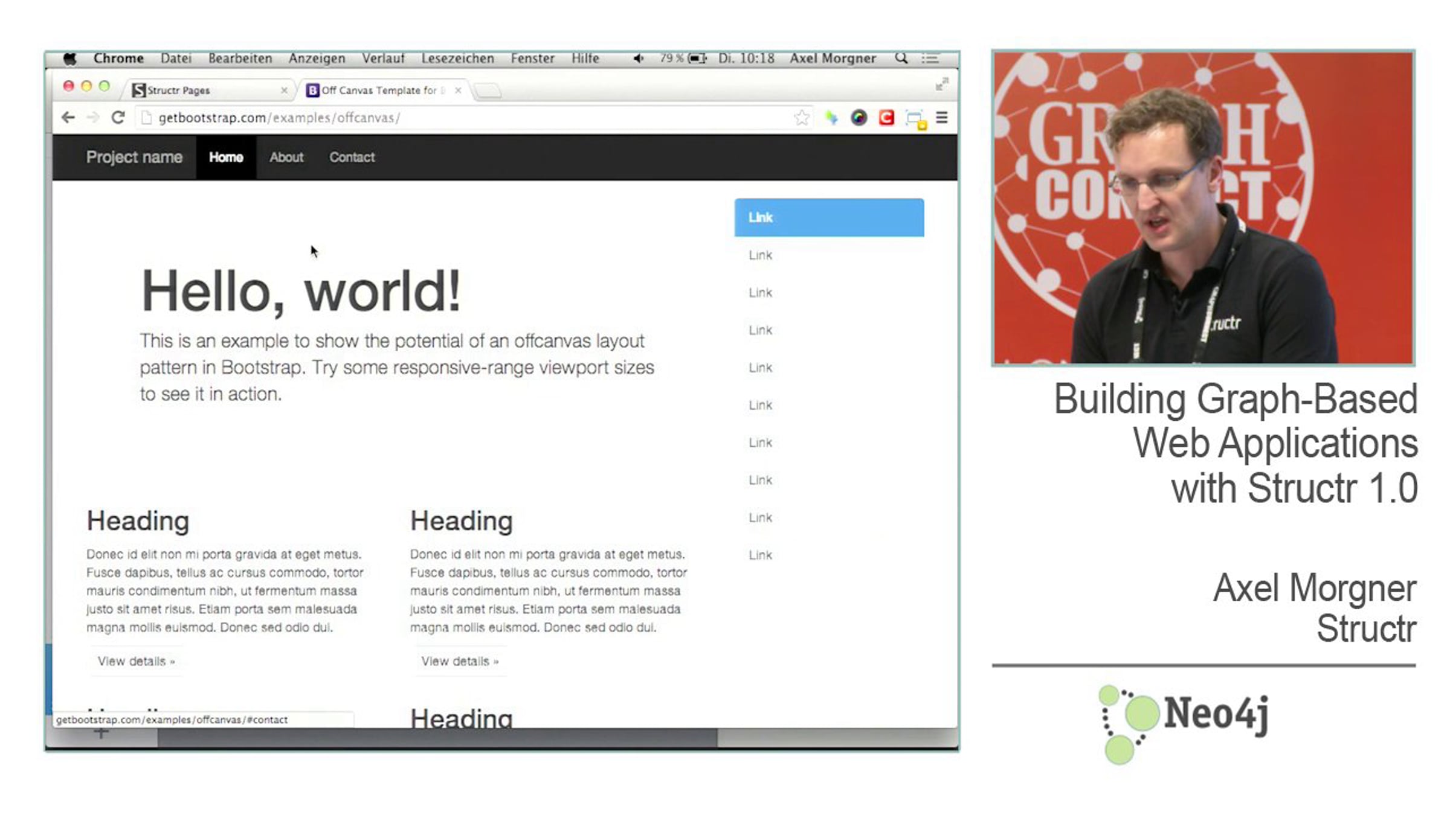Viewport: 1450px width, 815px height.
Task: Open the About navbar link
Action: point(286,158)
